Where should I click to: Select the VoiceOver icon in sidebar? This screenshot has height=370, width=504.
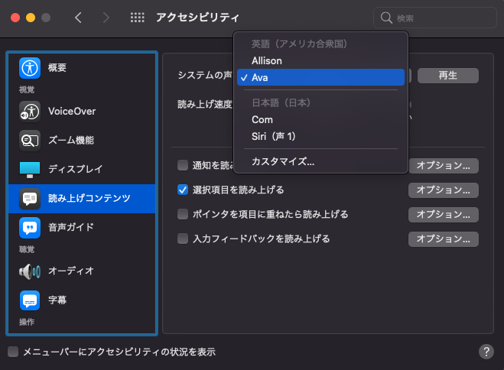[x=30, y=112]
